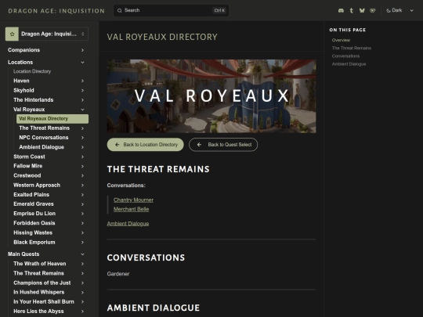
Task: Open the Ambient Dialogue page link
Action: (x=128, y=224)
